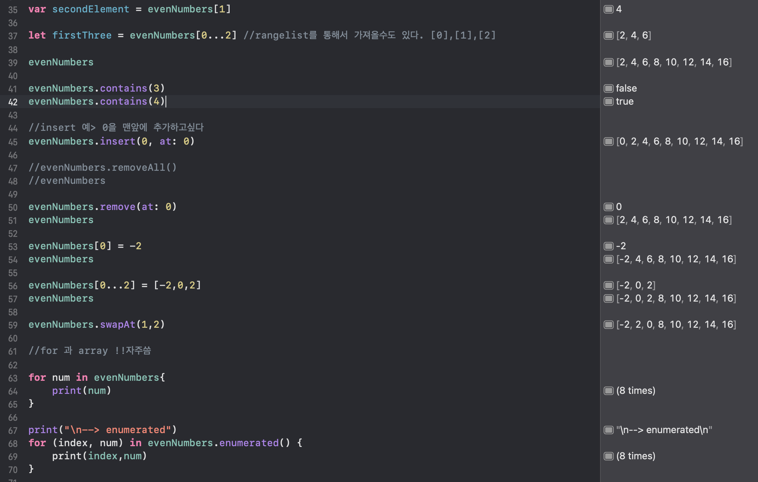Click the removeAll comment line
The image size is (758, 482).
pyautogui.click(x=102, y=168)
